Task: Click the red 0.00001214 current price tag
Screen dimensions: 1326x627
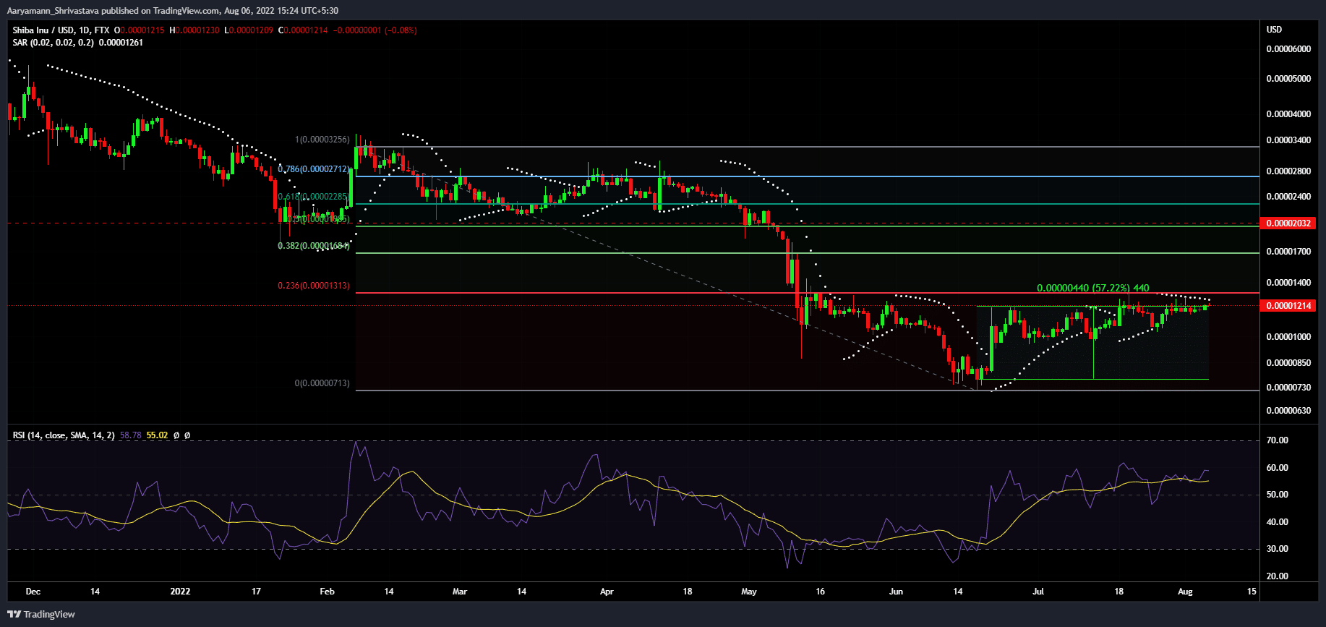Action: point(1288,306)
